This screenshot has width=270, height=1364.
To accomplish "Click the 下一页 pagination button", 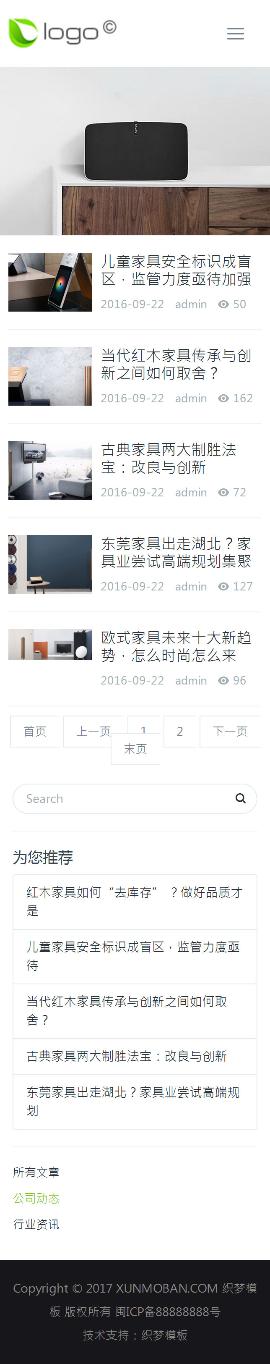I will pyautogui.click(x=230, y=731).
